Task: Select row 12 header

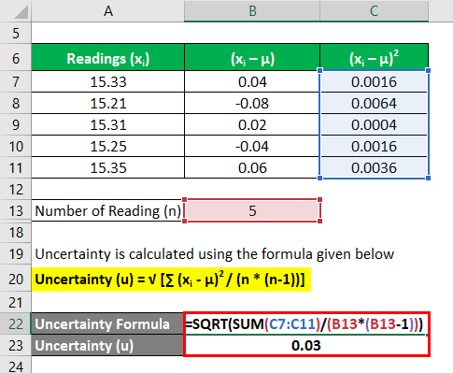Action: [x=16, y=189]
